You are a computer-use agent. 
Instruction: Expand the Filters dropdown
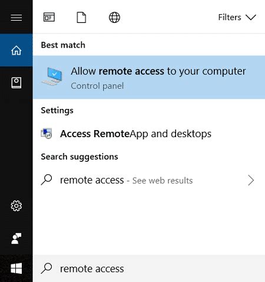point(237,17)
